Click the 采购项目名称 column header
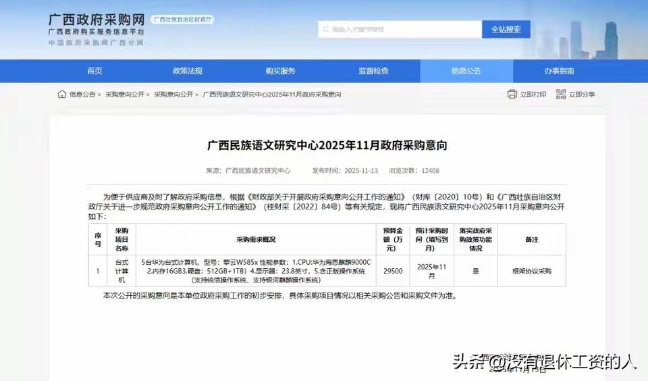The width and height of the screenshot is (648, 381). pos(122,240)
